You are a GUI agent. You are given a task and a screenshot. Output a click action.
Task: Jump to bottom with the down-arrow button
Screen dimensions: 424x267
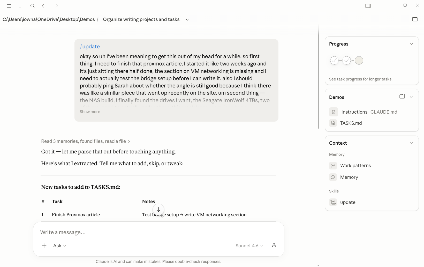[158, 210]
